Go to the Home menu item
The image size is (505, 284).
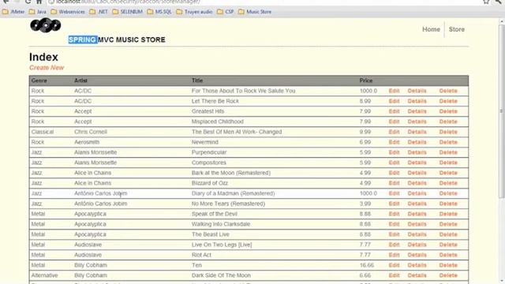click(431, 29)
